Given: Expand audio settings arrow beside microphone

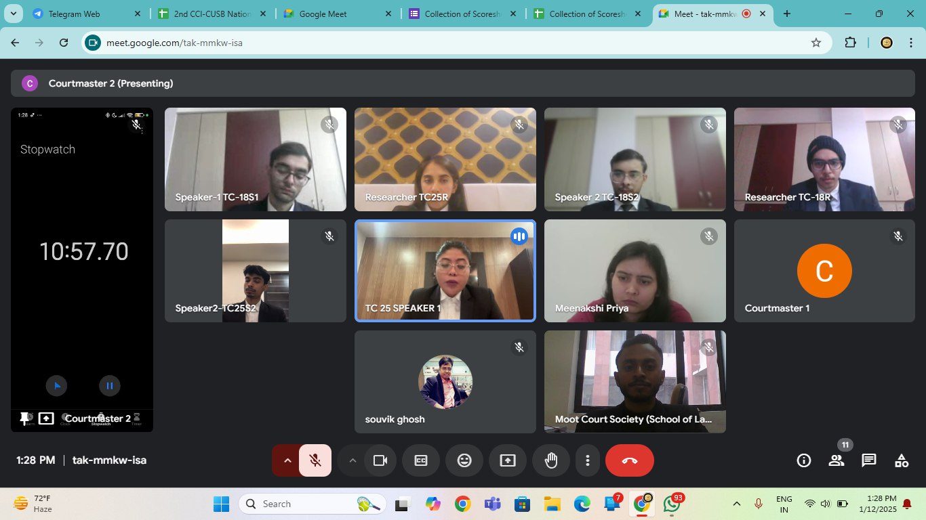Looking at the screenshot, I should [287, 460].
